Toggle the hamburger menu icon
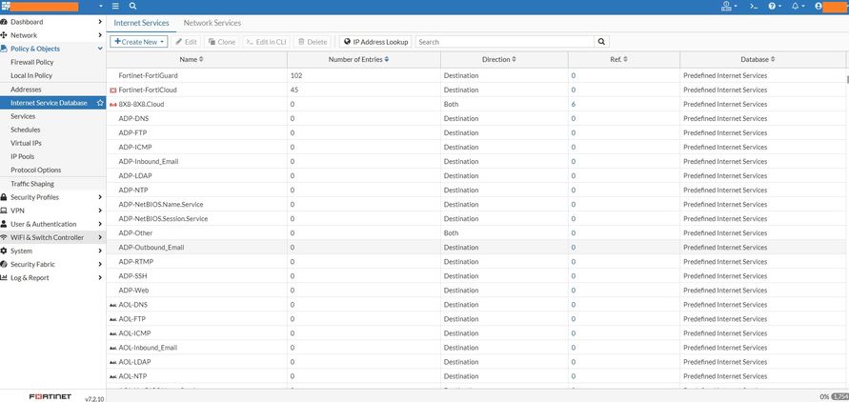 click(115, 7)
